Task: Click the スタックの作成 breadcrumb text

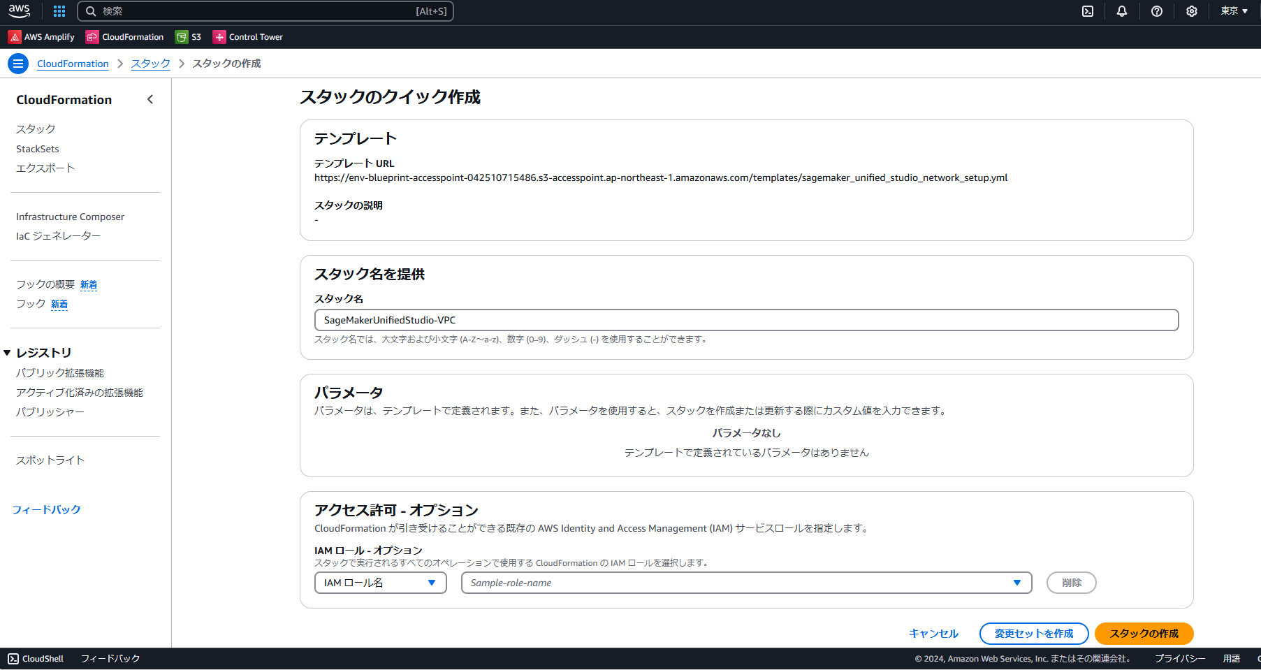Action: (x=227, y=64)
